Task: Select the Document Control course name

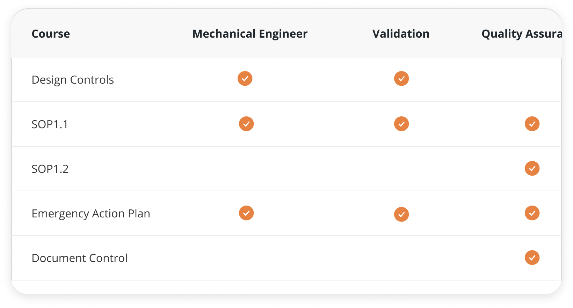Action: point(79,258)
